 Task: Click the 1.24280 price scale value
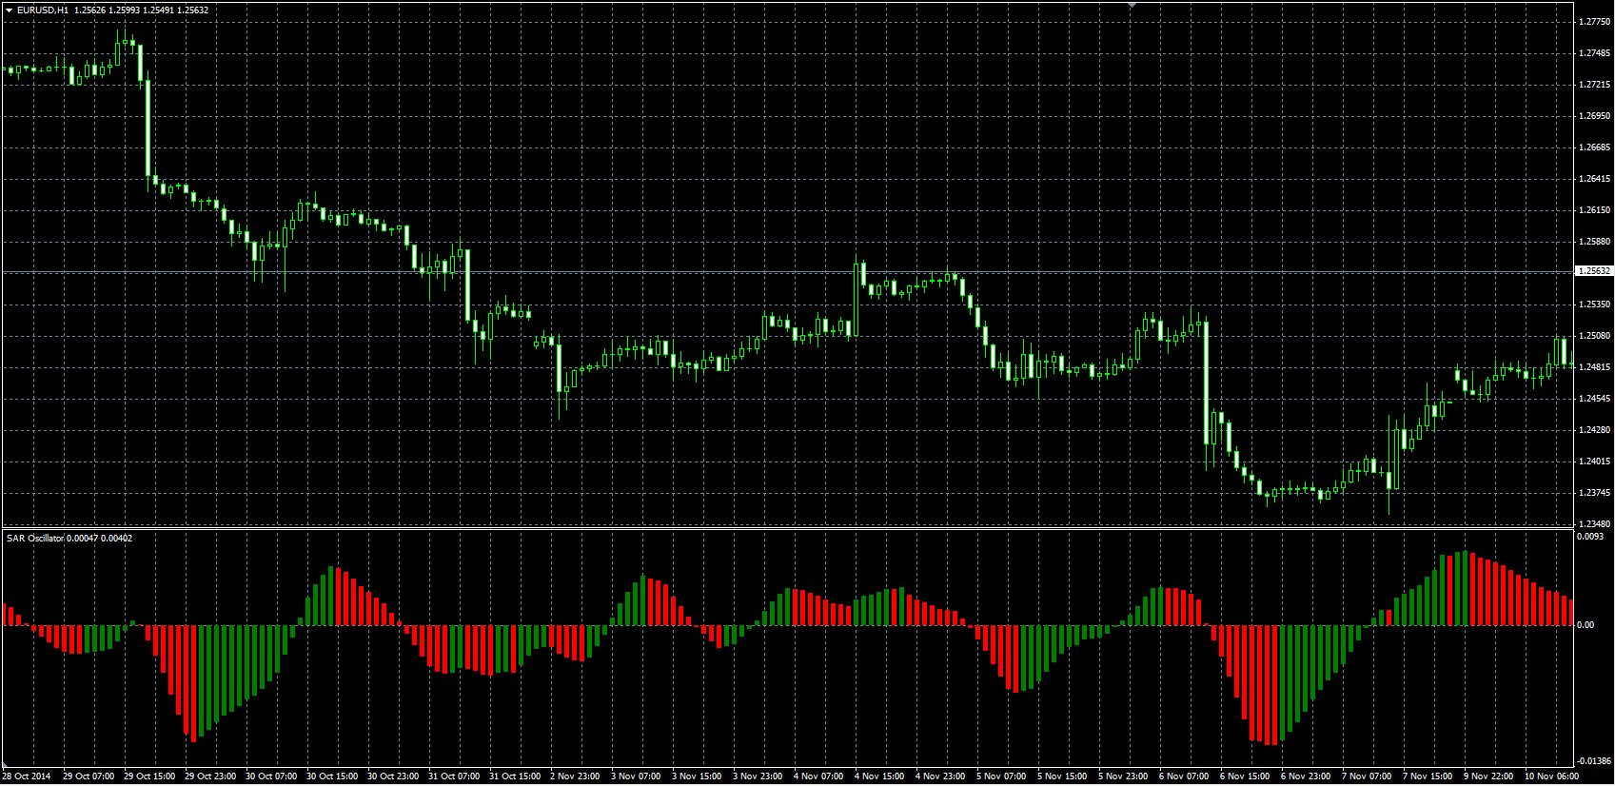coord(1594,430)
